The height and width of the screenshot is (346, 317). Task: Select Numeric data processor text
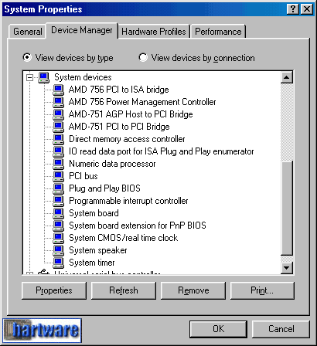click(112, 164)
